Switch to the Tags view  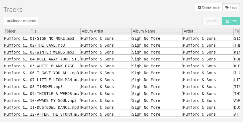(231, 7)
